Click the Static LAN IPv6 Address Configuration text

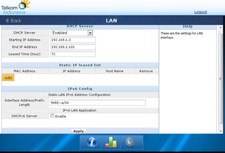[x=79, y=95]
